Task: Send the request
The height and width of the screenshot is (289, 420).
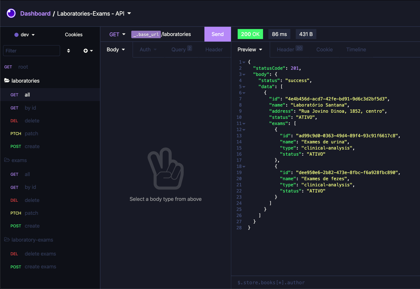Action: 218,34
